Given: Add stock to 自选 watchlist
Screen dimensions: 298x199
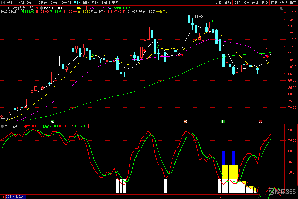Looking at the screenshot, I should click(x=284, y=3).
